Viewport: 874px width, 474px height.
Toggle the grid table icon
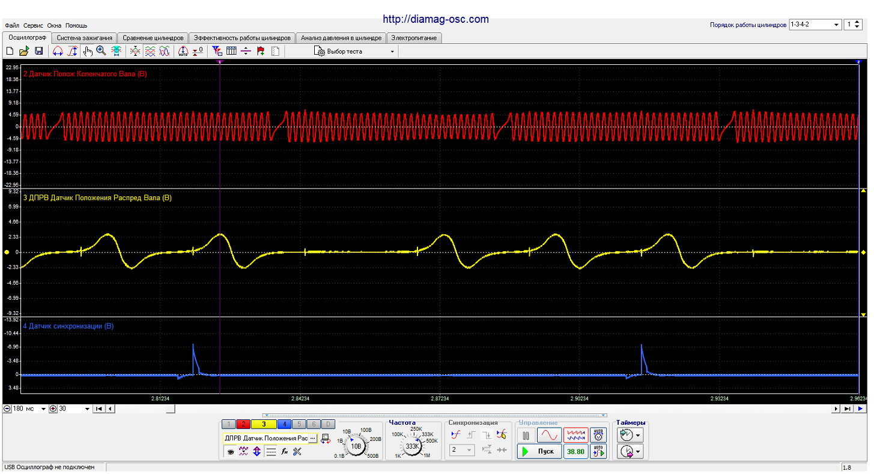pyautogui.click(x=231, y=52)
